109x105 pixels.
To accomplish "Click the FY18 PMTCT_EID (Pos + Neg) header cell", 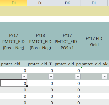I will 40,41.
